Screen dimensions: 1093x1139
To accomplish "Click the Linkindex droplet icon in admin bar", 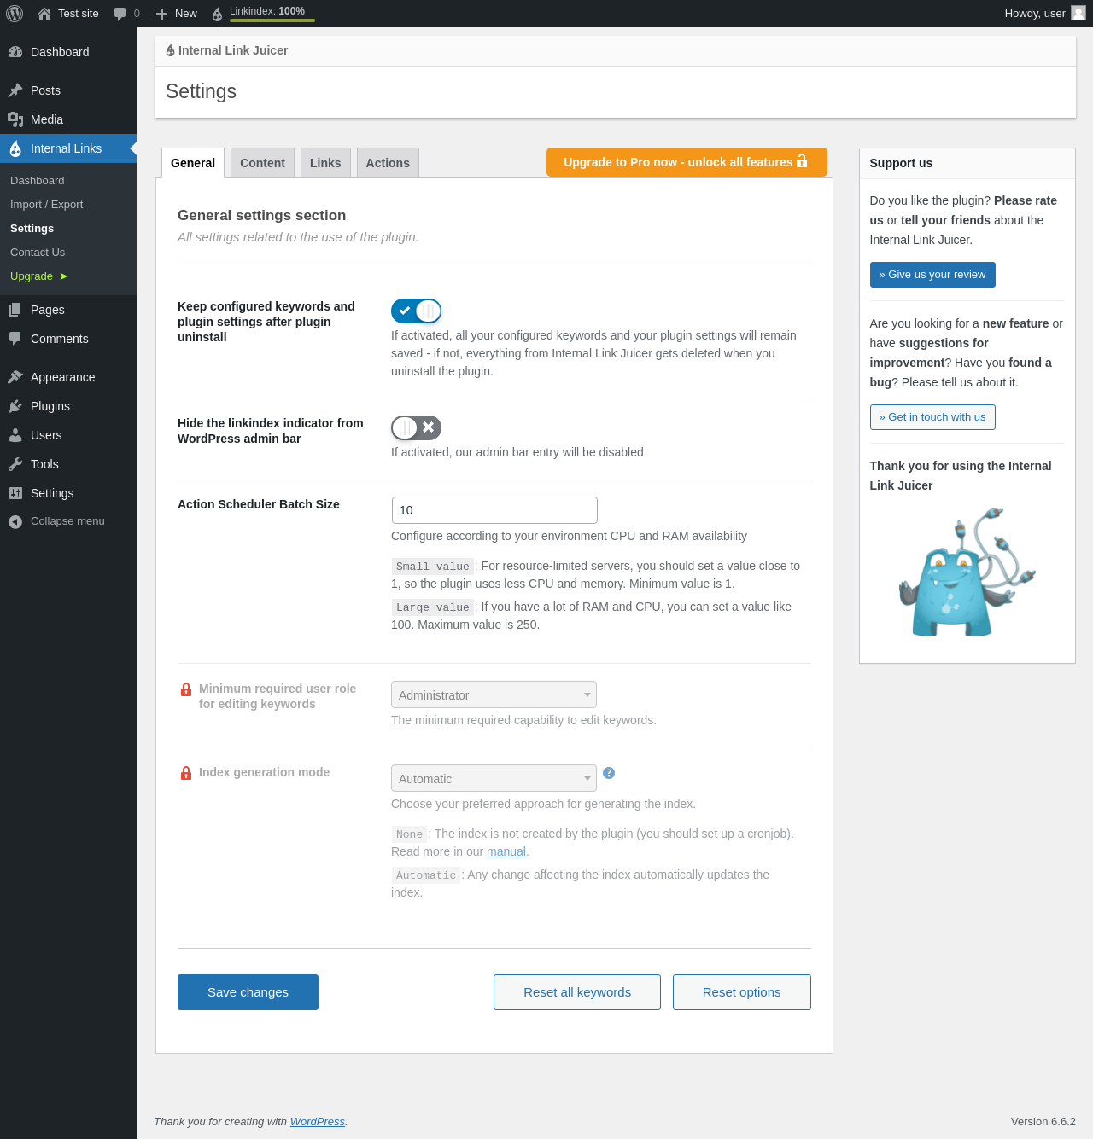I will 217,14.
